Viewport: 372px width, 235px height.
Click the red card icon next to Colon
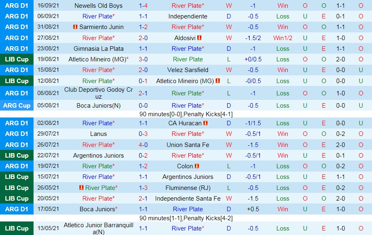click(197, 166)
